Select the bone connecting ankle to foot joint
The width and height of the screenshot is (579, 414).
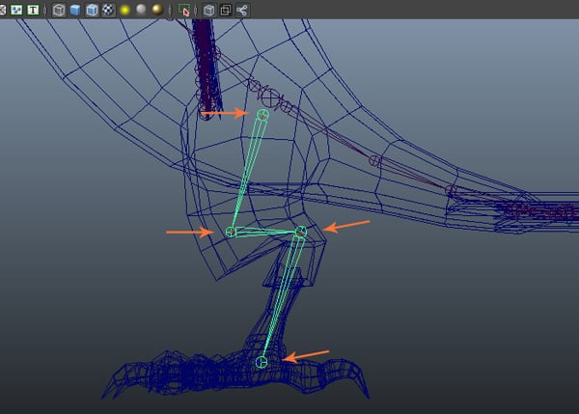[282, 296]
